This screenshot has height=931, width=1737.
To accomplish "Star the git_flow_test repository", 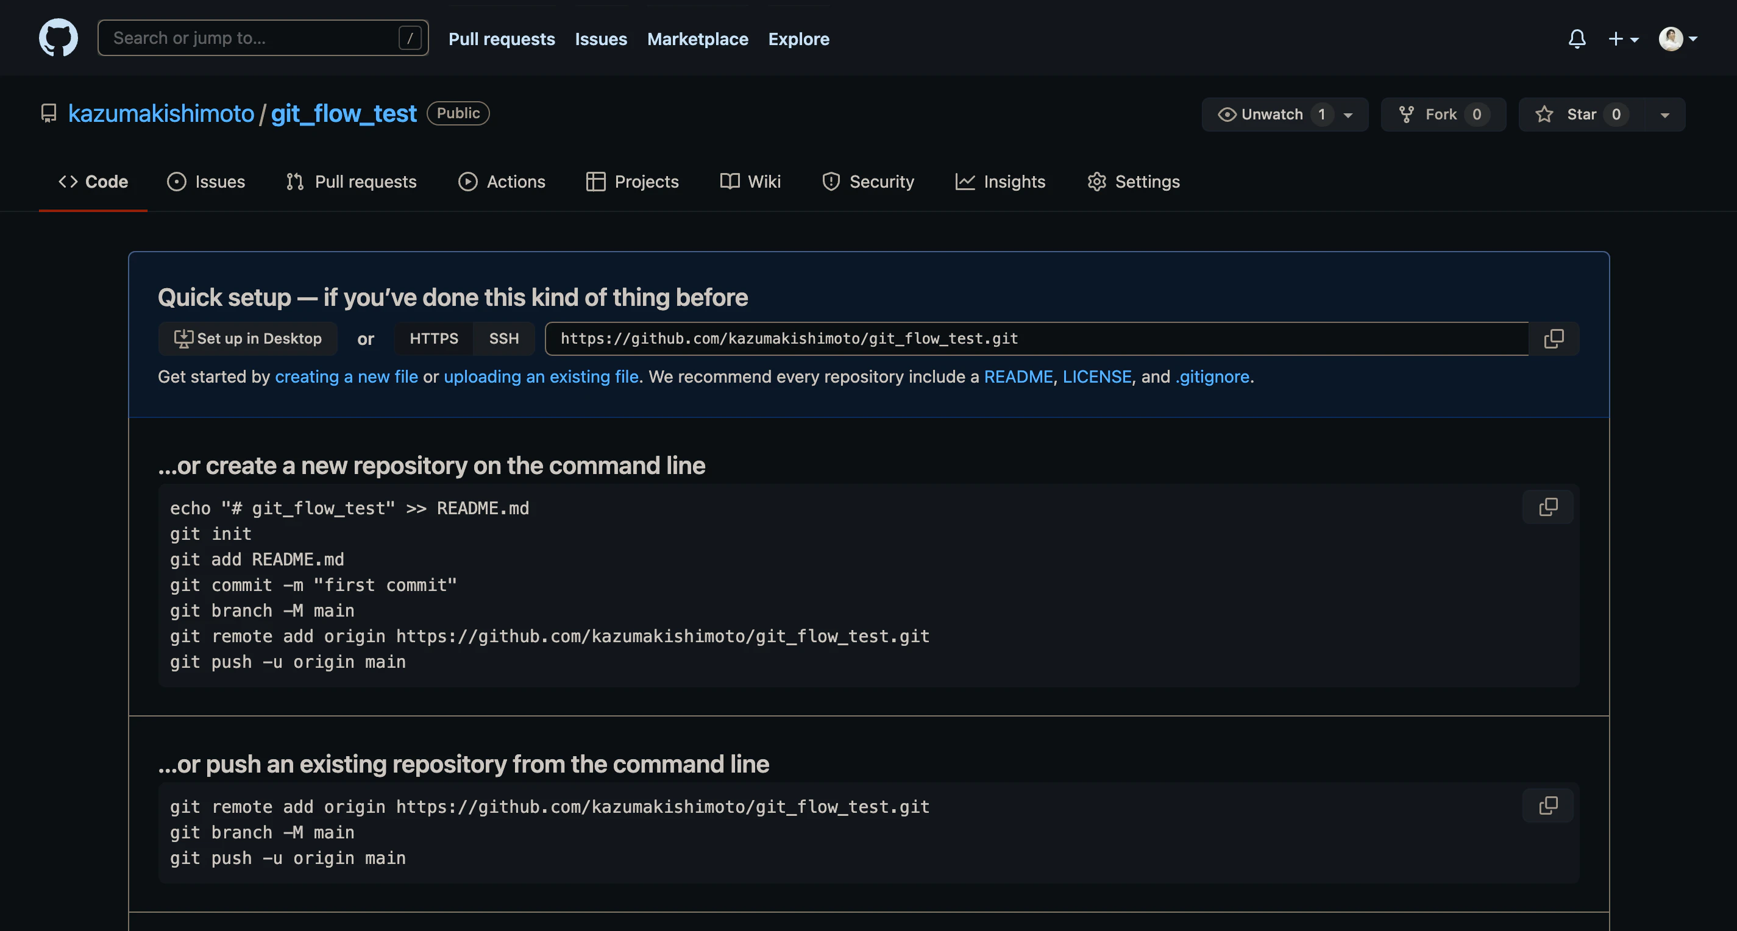I will tap(1581, 115).
